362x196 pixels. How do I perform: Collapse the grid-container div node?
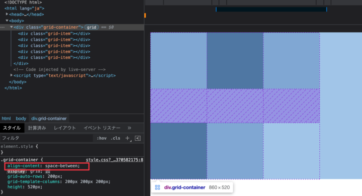(11, 27)
